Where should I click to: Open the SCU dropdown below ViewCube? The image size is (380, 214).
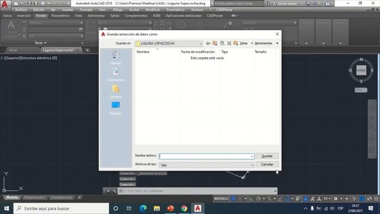tap(361, 90)
